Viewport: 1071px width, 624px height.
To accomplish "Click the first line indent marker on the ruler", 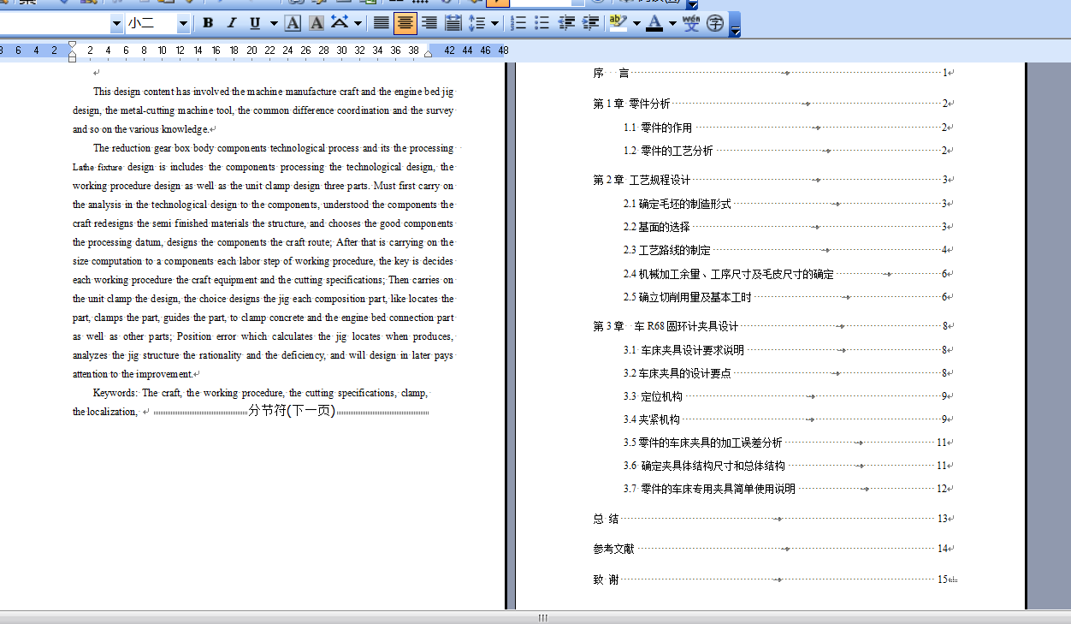I will point(73,45).
